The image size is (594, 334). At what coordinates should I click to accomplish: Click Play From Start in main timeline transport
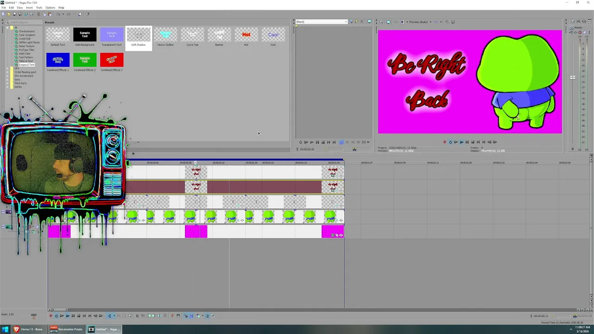click(x=62, y=316)
